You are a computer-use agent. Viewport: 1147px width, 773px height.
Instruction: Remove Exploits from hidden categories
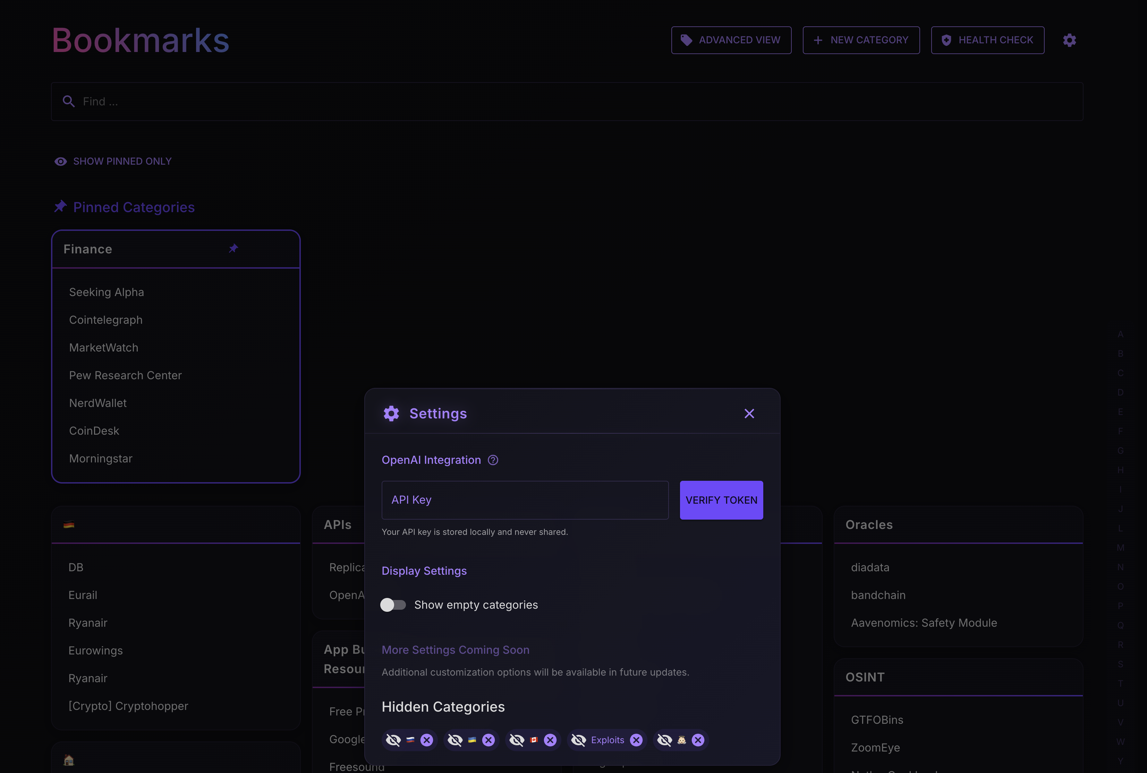click(636, 740)
